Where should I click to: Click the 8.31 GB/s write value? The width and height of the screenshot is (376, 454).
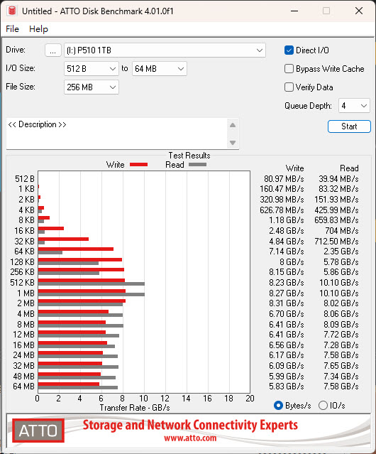[x=287, y=303]
